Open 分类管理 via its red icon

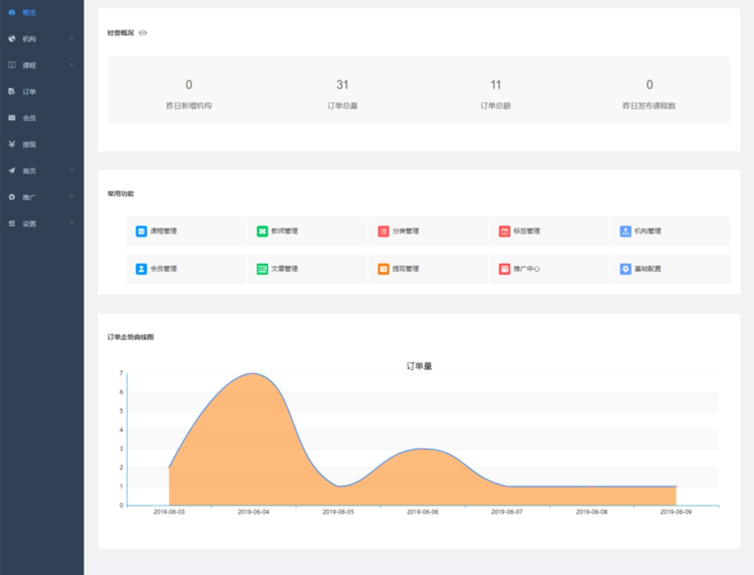pyautogui.click(x=383, y=231)
